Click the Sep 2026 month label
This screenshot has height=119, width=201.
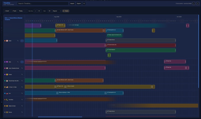click(x=119, y=17)
